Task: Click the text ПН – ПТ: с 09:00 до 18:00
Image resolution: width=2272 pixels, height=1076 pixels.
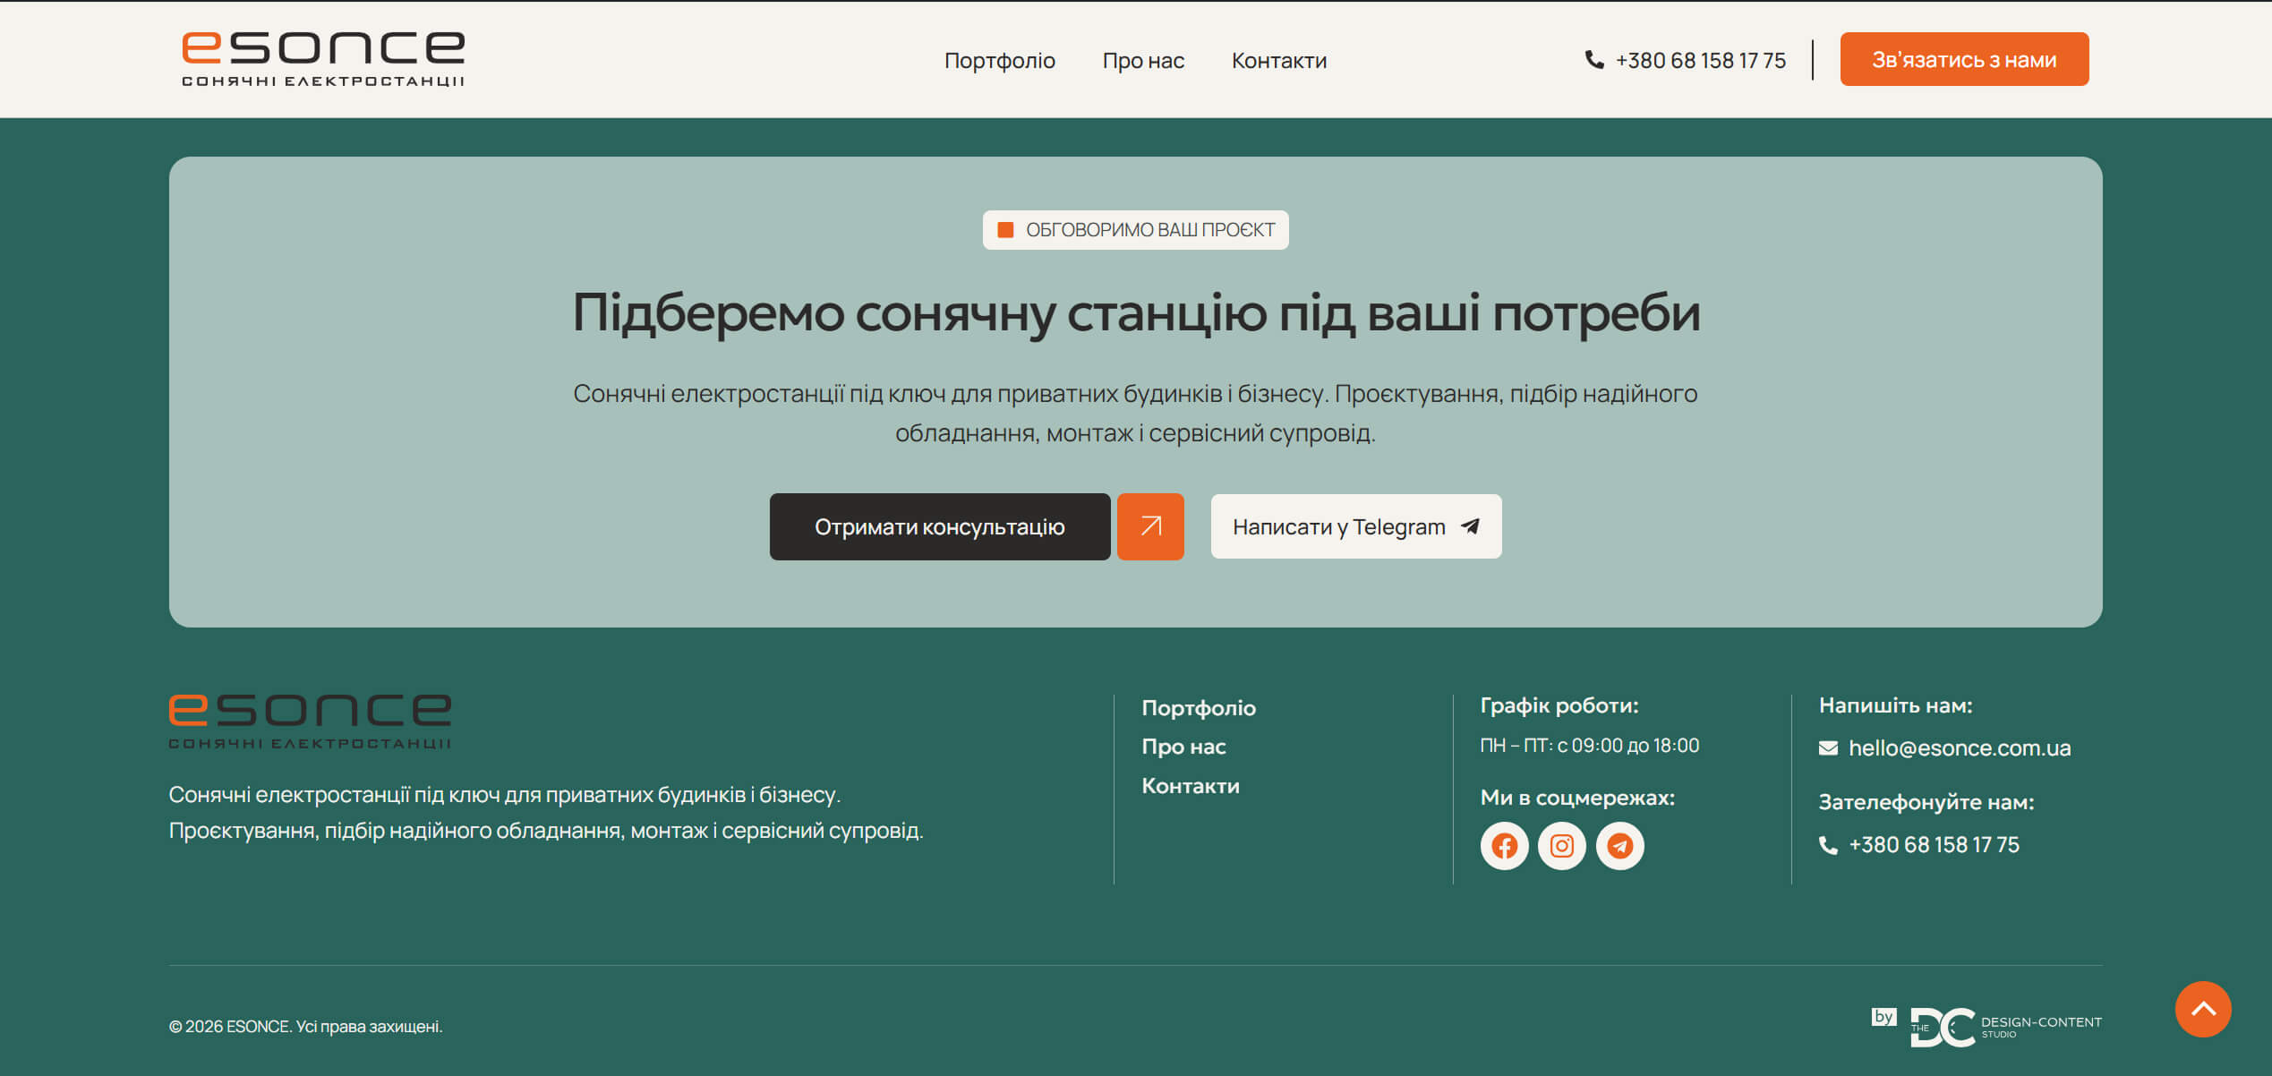Action: coord(1590,746)
